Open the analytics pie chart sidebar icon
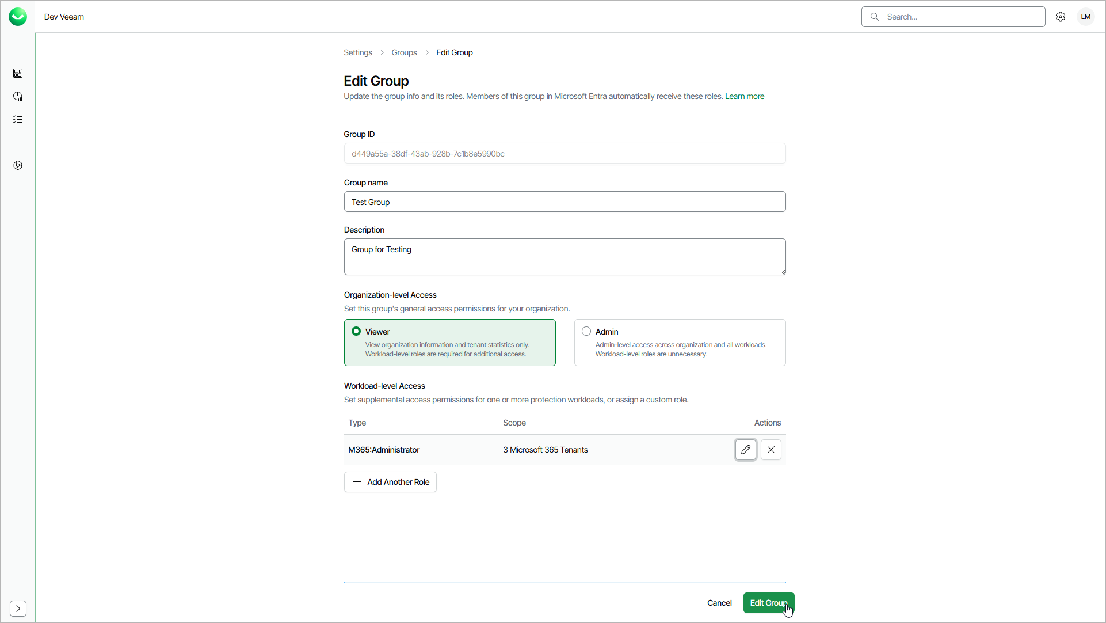The width and height of the screenshot is (1106, 623). pyautogui.click(x=18, y=96)
